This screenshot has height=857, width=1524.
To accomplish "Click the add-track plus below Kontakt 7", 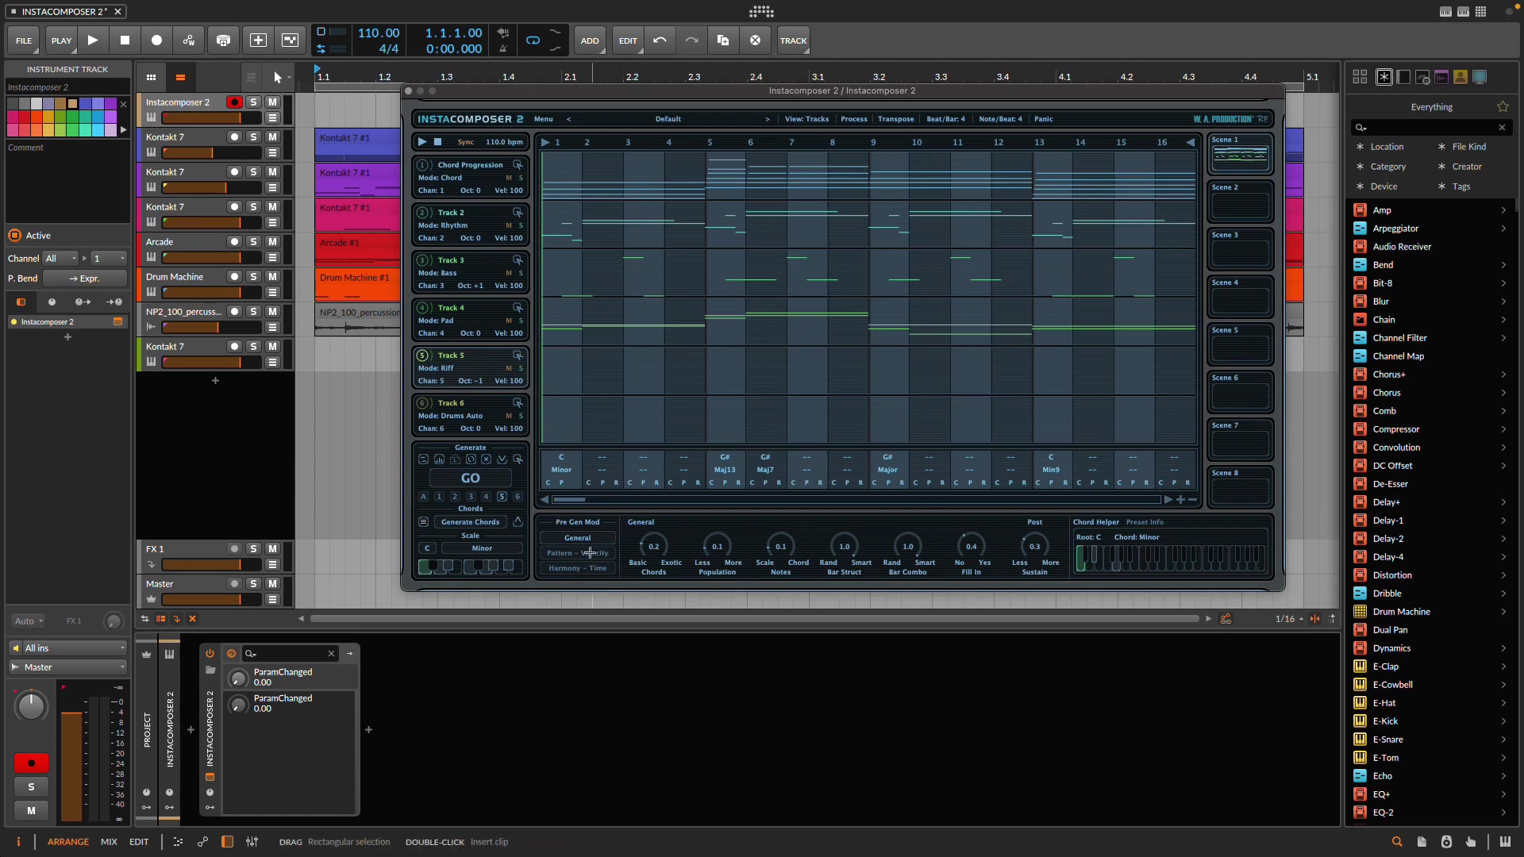I will [x=215, y=381].
